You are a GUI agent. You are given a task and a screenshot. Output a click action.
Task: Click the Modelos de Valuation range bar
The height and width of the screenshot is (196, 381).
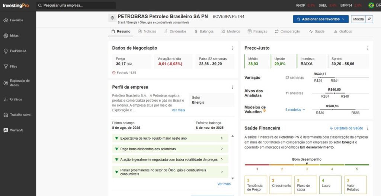point(340,110)
